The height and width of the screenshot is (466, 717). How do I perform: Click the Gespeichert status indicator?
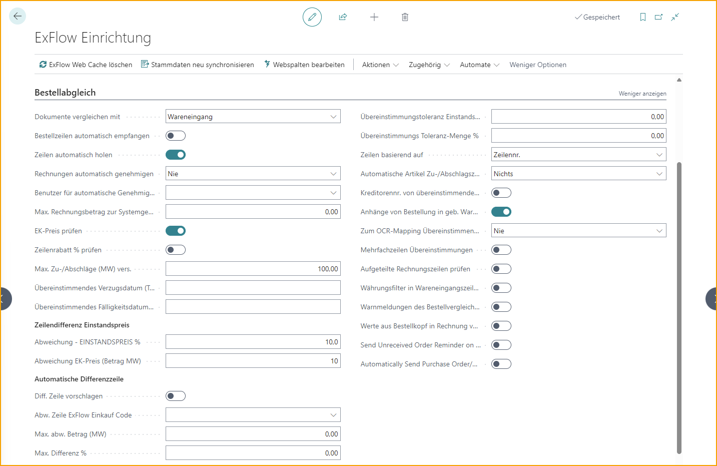point(597,17)
